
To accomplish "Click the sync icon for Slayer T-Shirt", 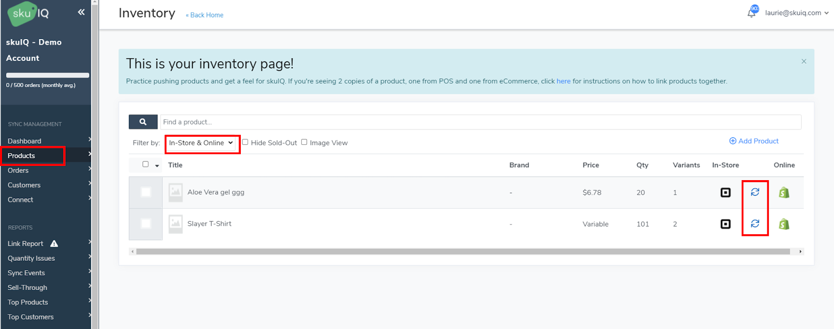I will tap(755, 224).
